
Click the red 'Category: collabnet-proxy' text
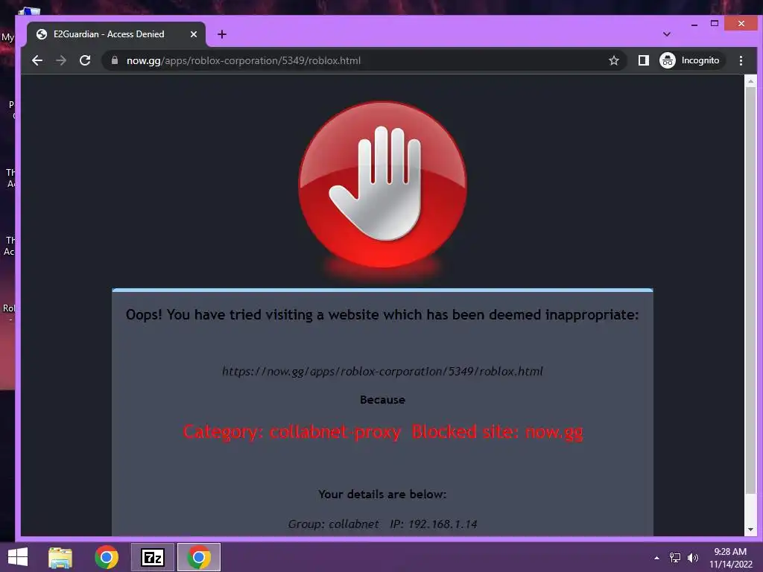coord(292,432)
